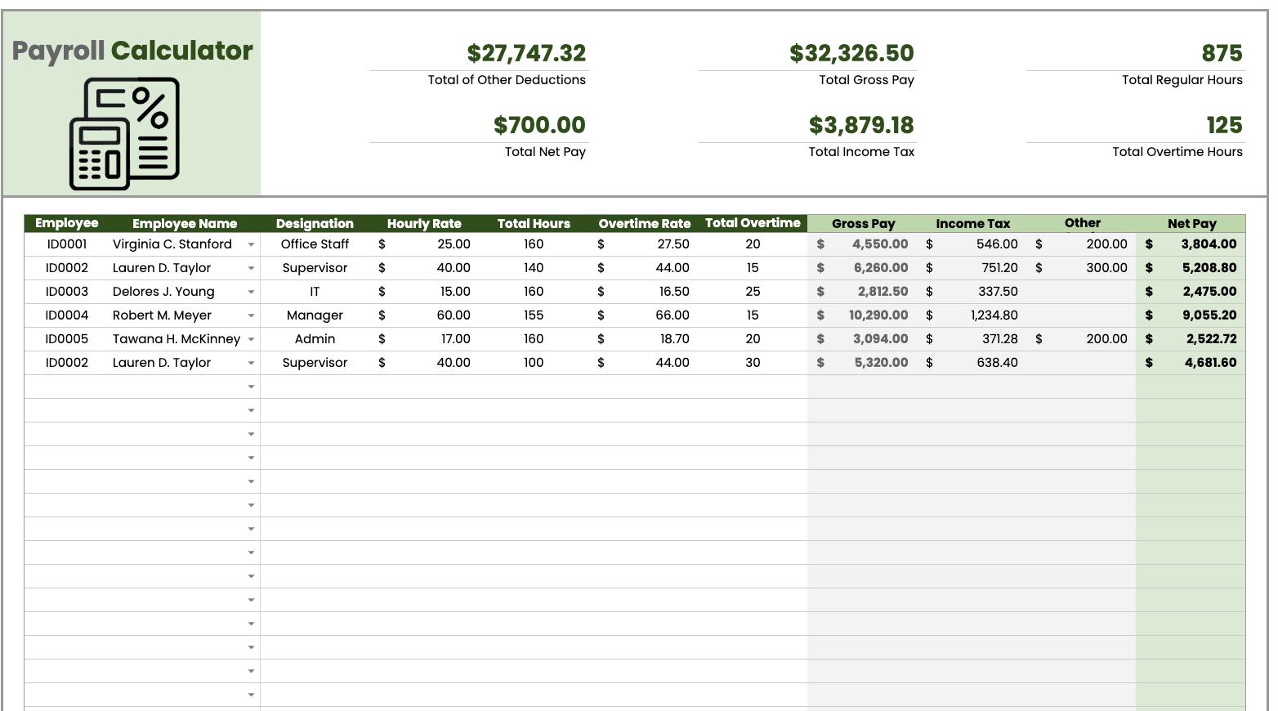Open the Tawana H. McKinney dropdown arrow
The image size is (1278, 711).
tap(251, 339)
